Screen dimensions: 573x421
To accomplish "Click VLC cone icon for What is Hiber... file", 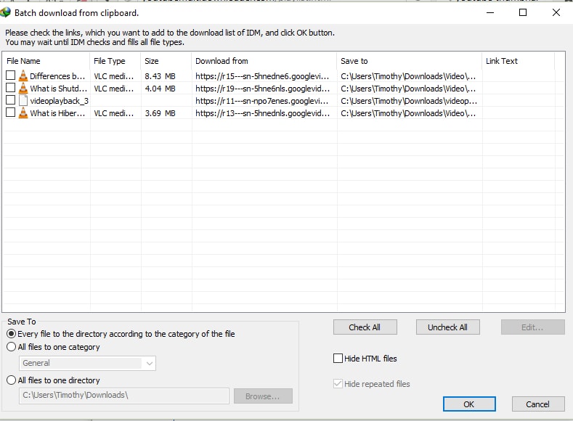I will point(23,113).
